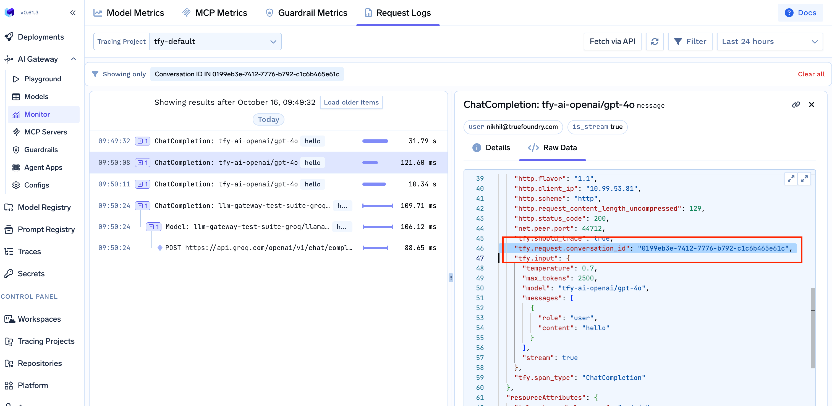Open MCP Servers in sidebar
Viewport: 832px width, 406px height.
point(45,132)
